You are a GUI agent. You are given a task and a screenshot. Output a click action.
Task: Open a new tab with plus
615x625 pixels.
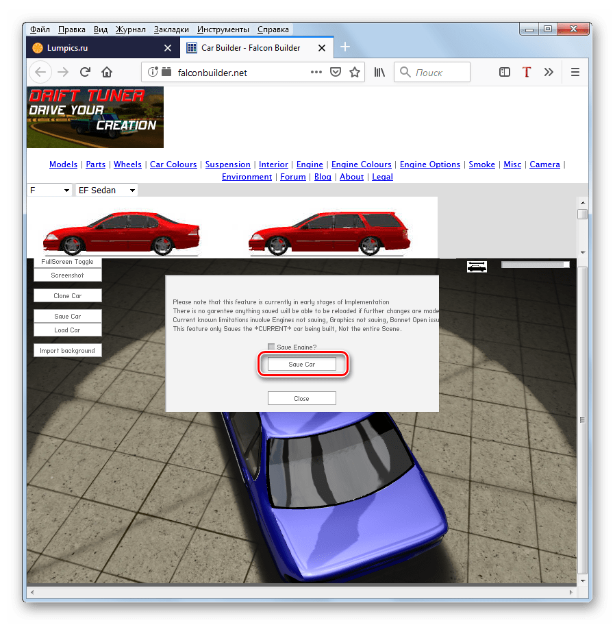click(345, 47)
